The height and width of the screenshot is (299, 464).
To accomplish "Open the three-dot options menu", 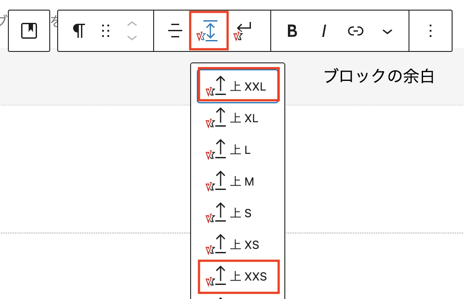I will [431, 31].
